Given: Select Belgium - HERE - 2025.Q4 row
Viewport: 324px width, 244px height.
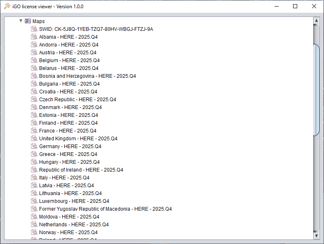Looking at the screenshot, I should click(69, 60).
